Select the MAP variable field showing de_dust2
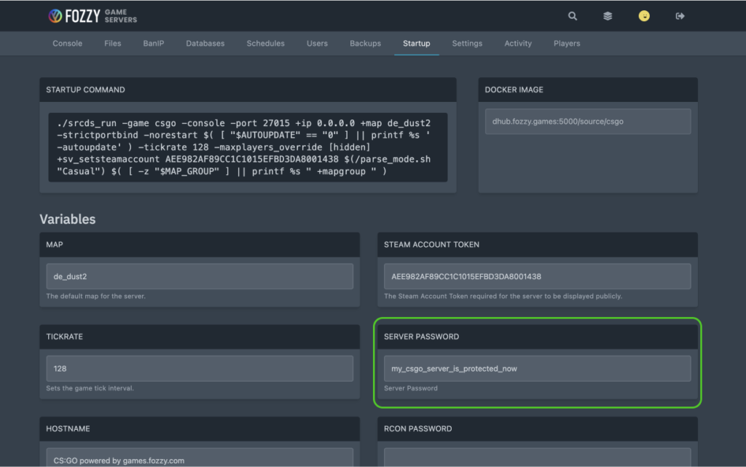The height and width of the screenshot is (467, 746). 198,276
